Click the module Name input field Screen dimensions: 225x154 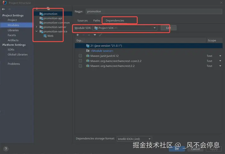154,12
